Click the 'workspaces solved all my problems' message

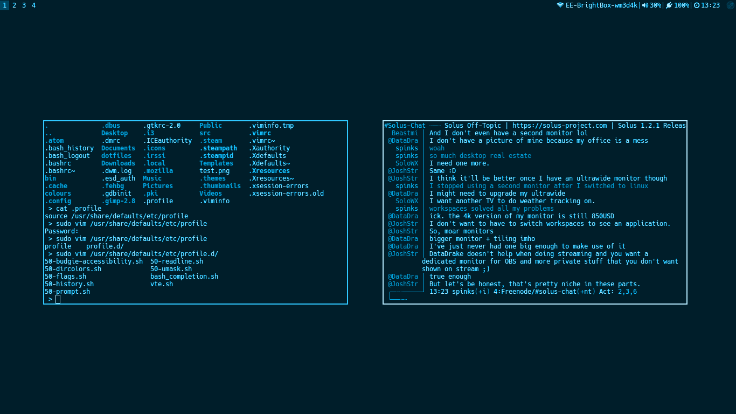coord(491,209)
